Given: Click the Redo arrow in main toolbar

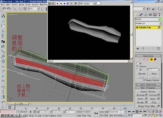Looking at the screenshot, I should pyautogui.click(x=9, y=9).
